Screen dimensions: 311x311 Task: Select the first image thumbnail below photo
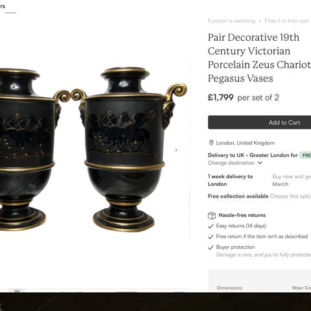pos(17,290)
